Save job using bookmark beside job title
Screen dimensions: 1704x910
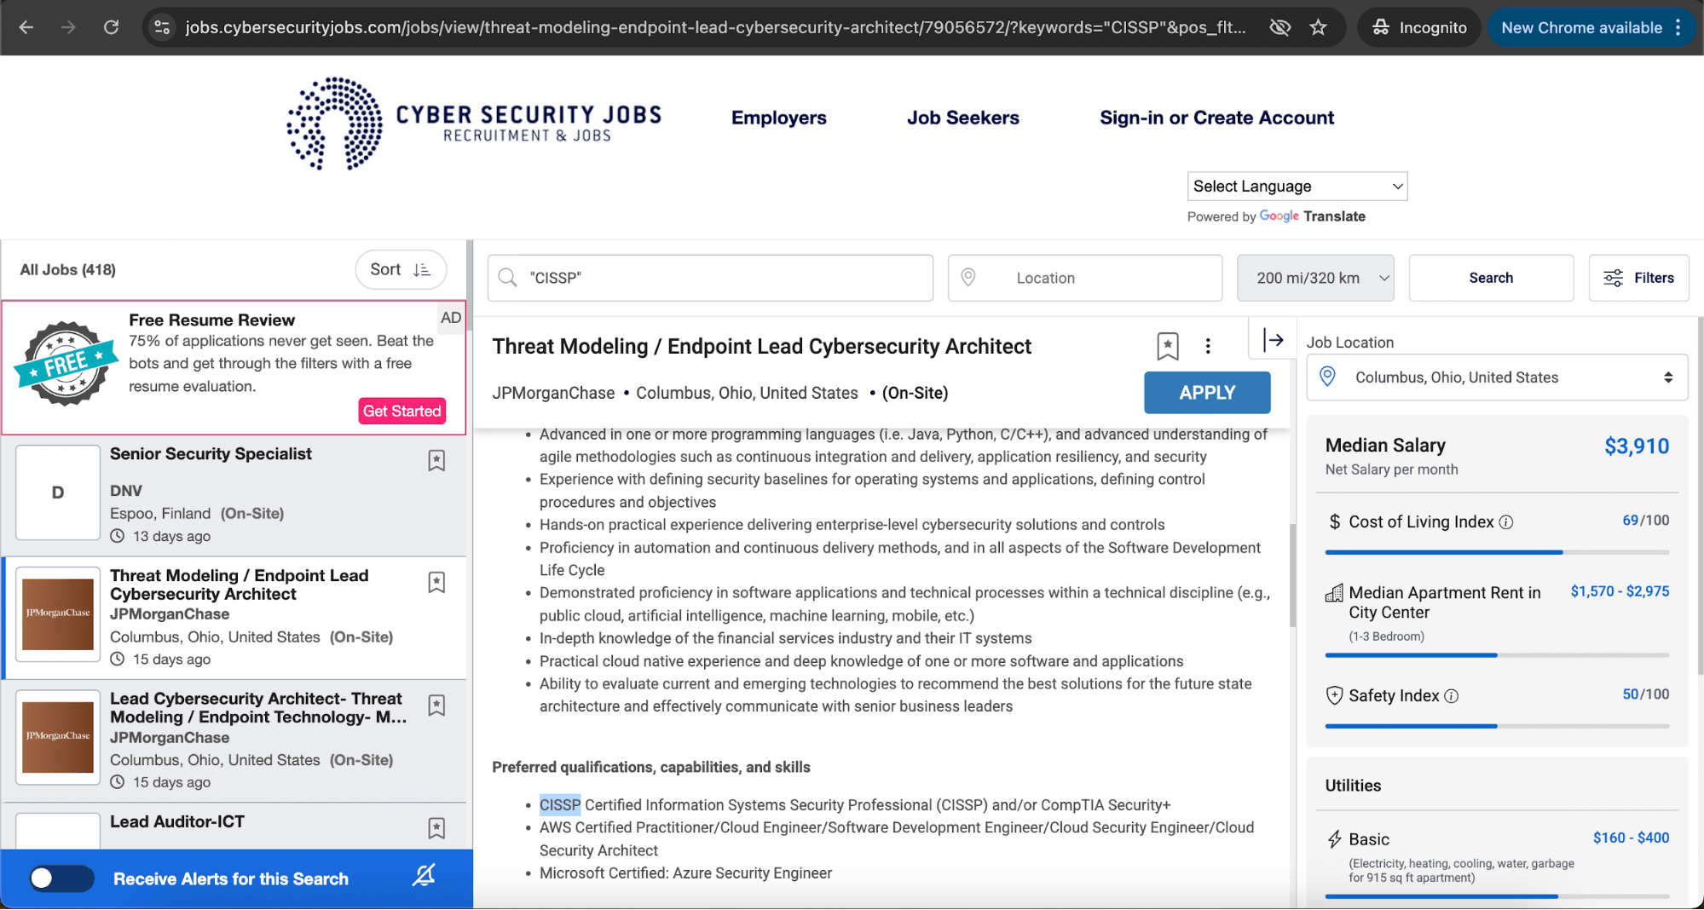coord(1168,346)
